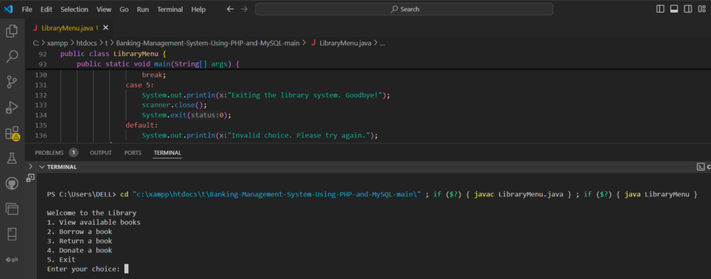Screen dimensions: 711x279
Task: Open the Extensions view with warning badge
Action: (12, 133)
